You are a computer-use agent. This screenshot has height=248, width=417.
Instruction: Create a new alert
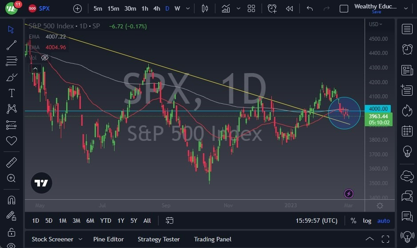(x=272, y=8)
